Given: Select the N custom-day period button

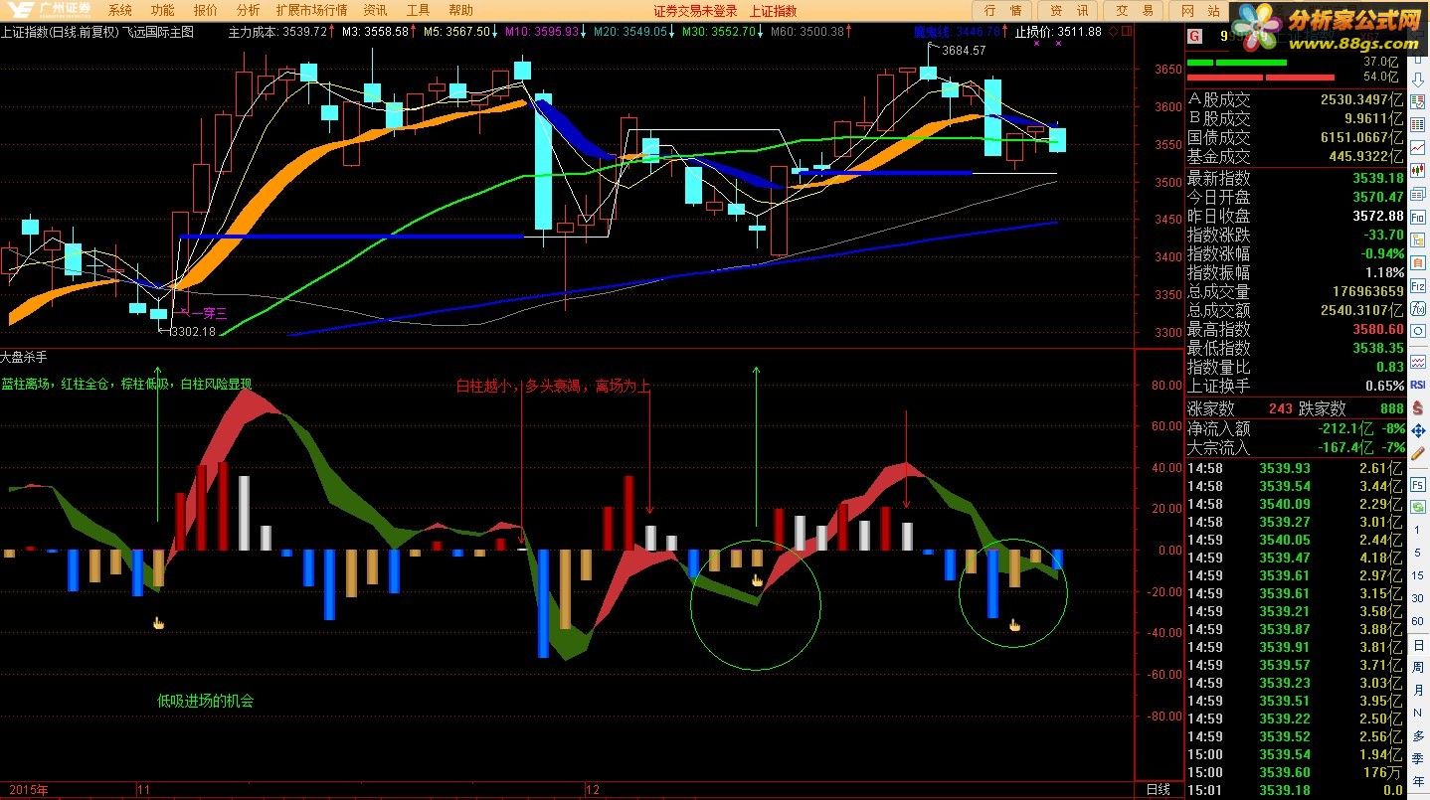Looking at the screenshot, I should pyautogui.click(x=1418, y=713).
